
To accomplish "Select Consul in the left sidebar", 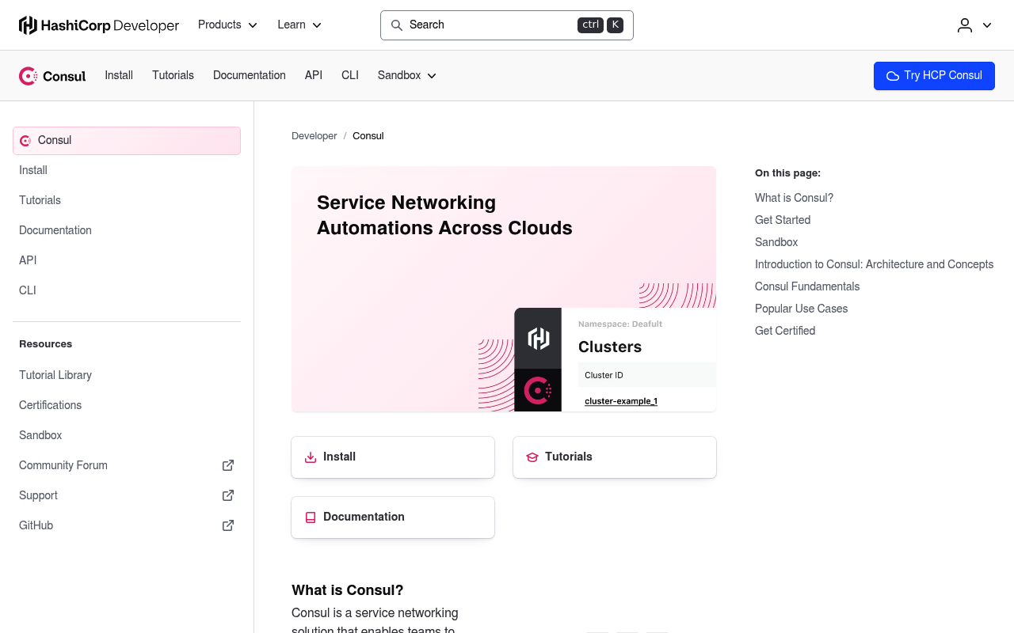I will click(x=127, y=141).
